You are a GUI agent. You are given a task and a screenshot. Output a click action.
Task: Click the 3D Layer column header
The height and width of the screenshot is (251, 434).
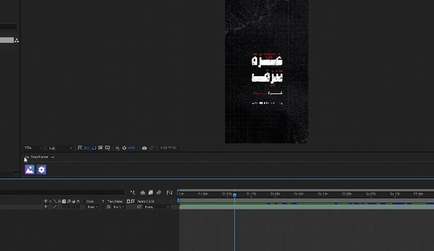pos(78,201)
